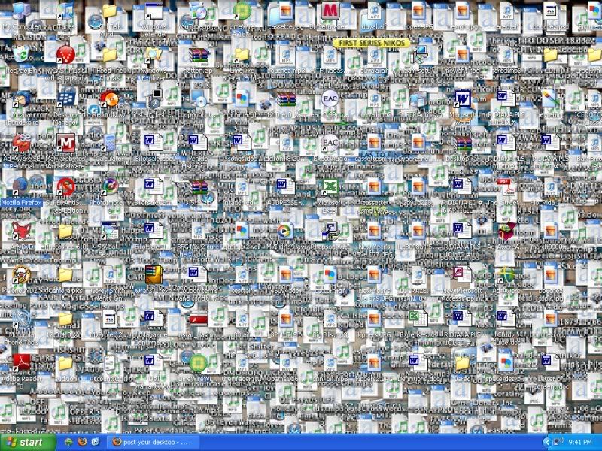Image resolution: width=602 pixels, height=451 pixels.
Task: Switch to 'post your desktop' taskbar window
Action: tap(153, 442)
